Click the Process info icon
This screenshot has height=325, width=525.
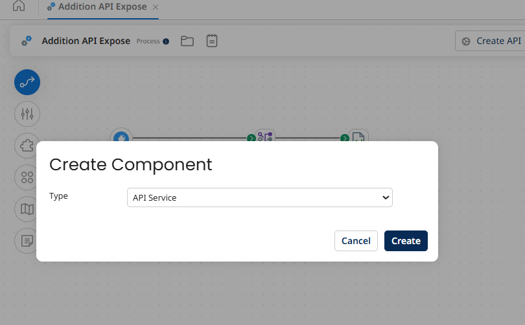[166, 41]
